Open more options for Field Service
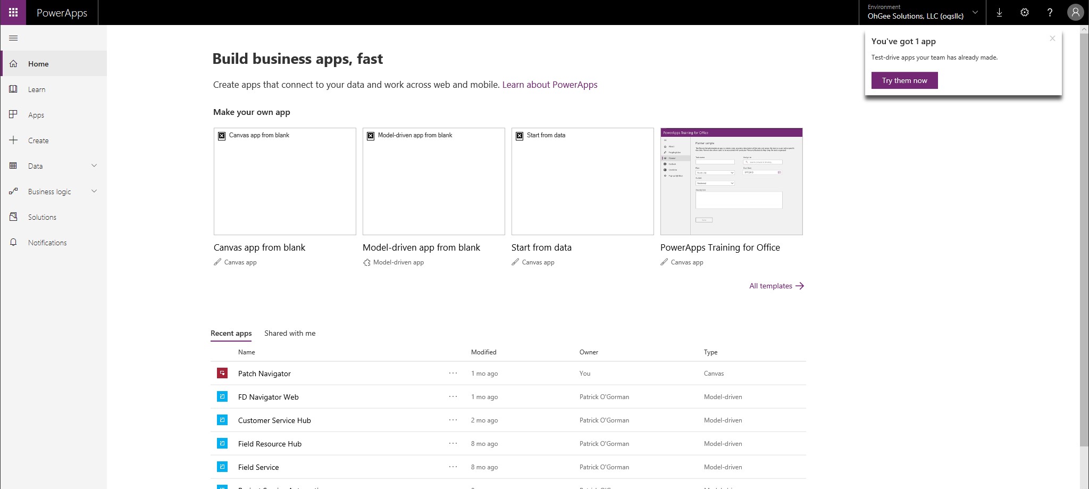 (453, 467)
